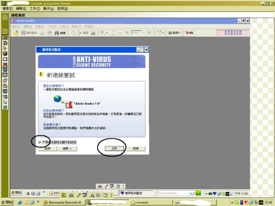Click the keyboard icon on the lower floating bar
This screenshot has width=275, height=206.
[71, 195]
